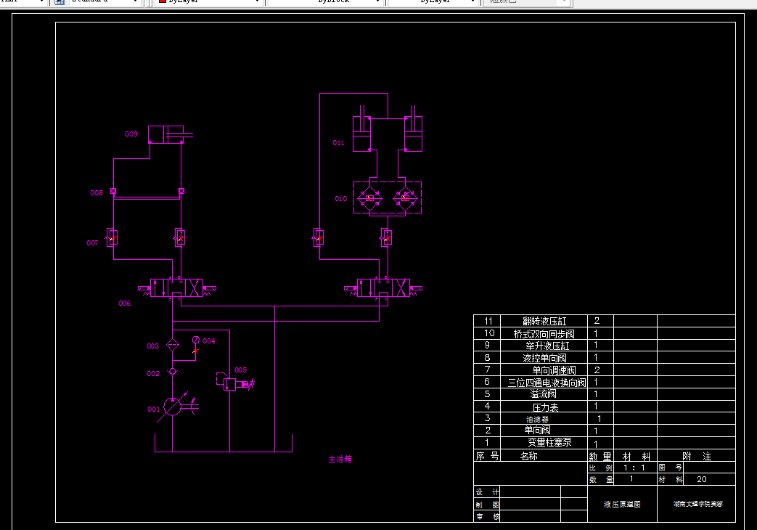The image size is (757, 530).
Task: Click the 制图 label in the title block
Action: (x=487, y=505)
